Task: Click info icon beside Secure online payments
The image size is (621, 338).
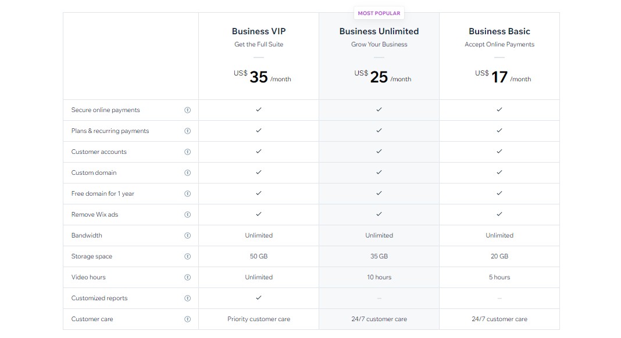Action: [x=187, y=110]
